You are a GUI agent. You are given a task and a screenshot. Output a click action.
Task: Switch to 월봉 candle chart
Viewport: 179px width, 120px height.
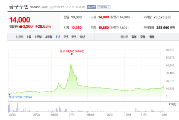tap(152, 37)
